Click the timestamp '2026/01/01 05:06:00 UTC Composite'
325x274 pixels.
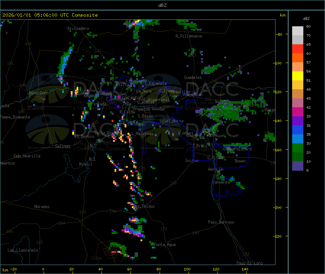coord(50,15)
